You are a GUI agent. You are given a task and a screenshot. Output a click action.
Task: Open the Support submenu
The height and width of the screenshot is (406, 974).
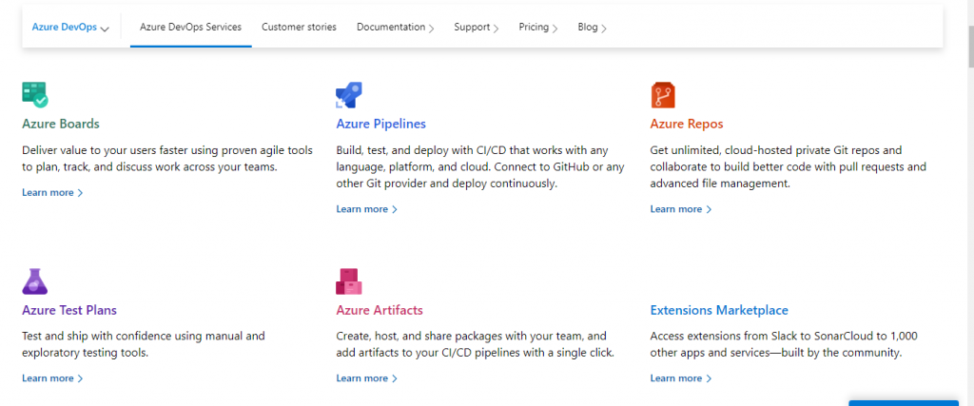point(476,28)
